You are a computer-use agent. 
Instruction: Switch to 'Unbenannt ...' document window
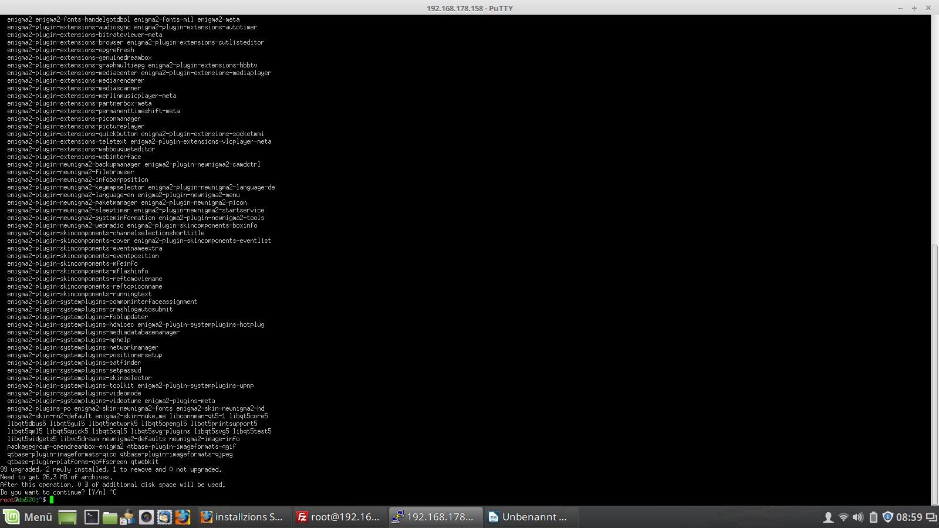click(x=531, y=517)
